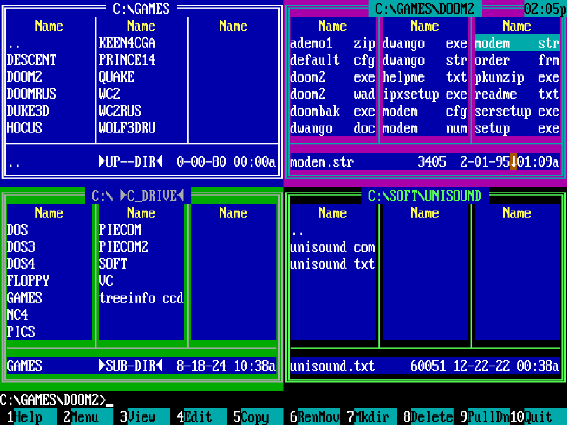Select unisound com file in UNISOUND panel
The image size is (567, 425).
click(x=333, y=247)
